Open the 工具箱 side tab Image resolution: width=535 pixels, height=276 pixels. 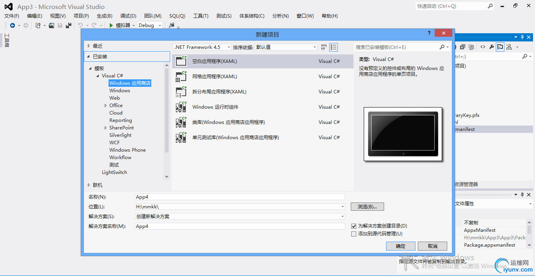[6, 40]
